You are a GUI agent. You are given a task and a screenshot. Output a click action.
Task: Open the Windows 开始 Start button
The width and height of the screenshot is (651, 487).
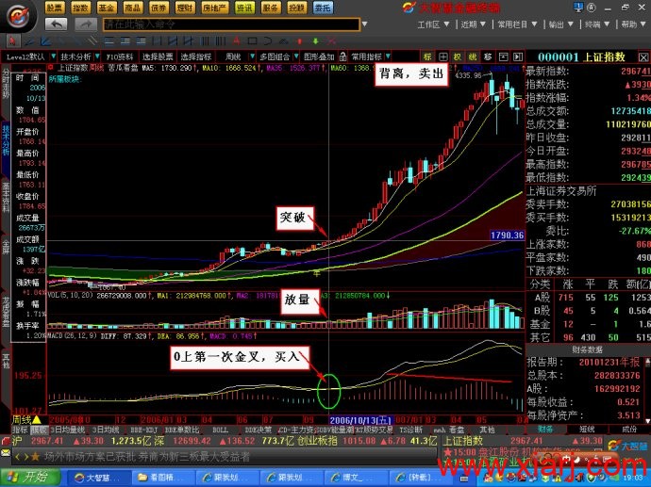pyautogui.click(x=29, y=477)
